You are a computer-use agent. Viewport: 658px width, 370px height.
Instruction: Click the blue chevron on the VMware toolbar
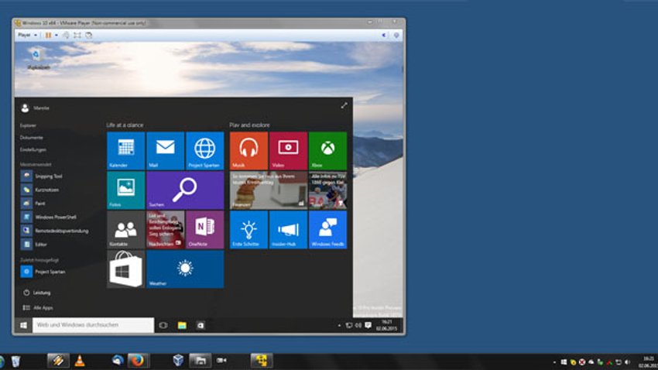383,36
